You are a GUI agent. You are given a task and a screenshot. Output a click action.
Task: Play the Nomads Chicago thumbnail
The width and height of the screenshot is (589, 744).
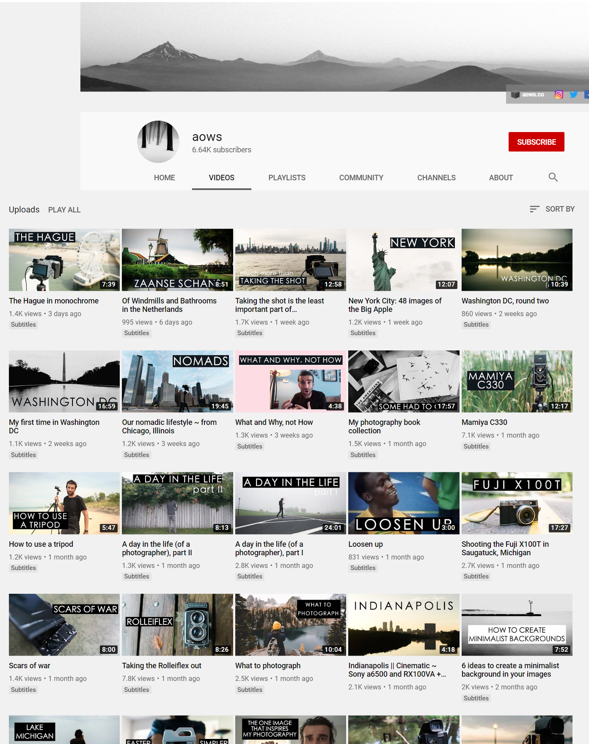click(177, 381)
